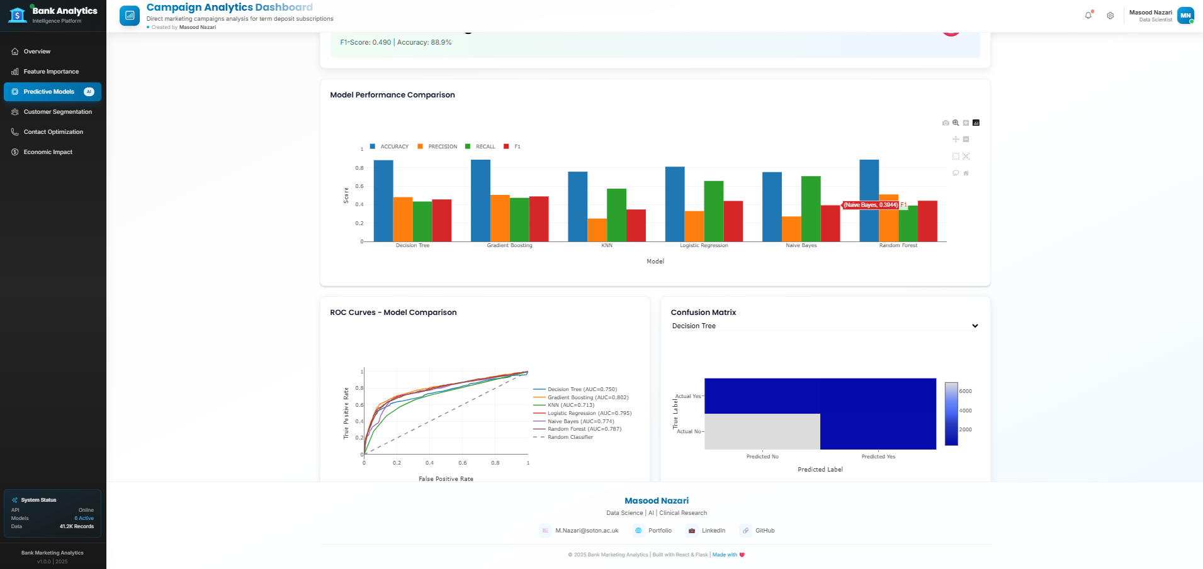This screenshot has height=569, width=1203.
Task: Expand the confusion matrix model selector chevron
Action: tap(974, 326)
